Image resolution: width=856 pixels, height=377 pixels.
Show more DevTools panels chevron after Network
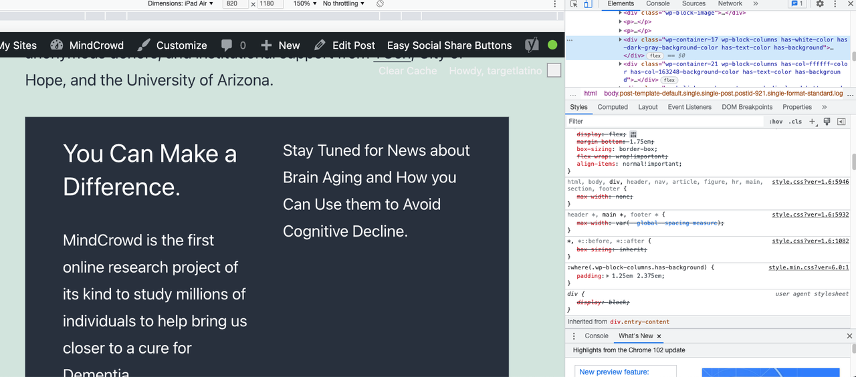click(756, 4)
